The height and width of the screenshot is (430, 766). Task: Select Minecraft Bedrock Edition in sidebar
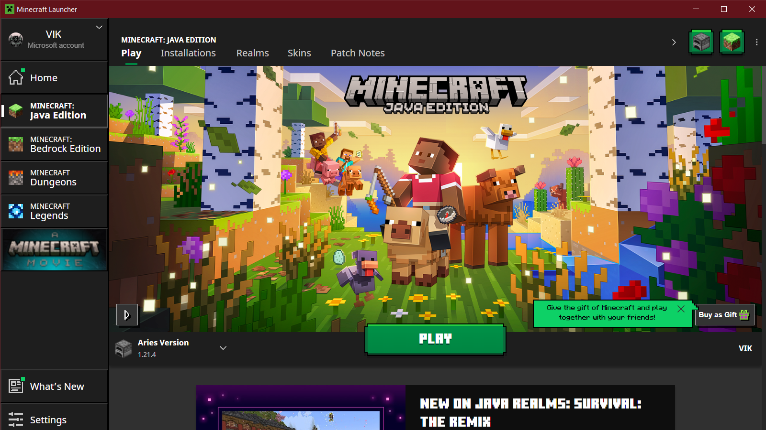click(x=54, y=144)
